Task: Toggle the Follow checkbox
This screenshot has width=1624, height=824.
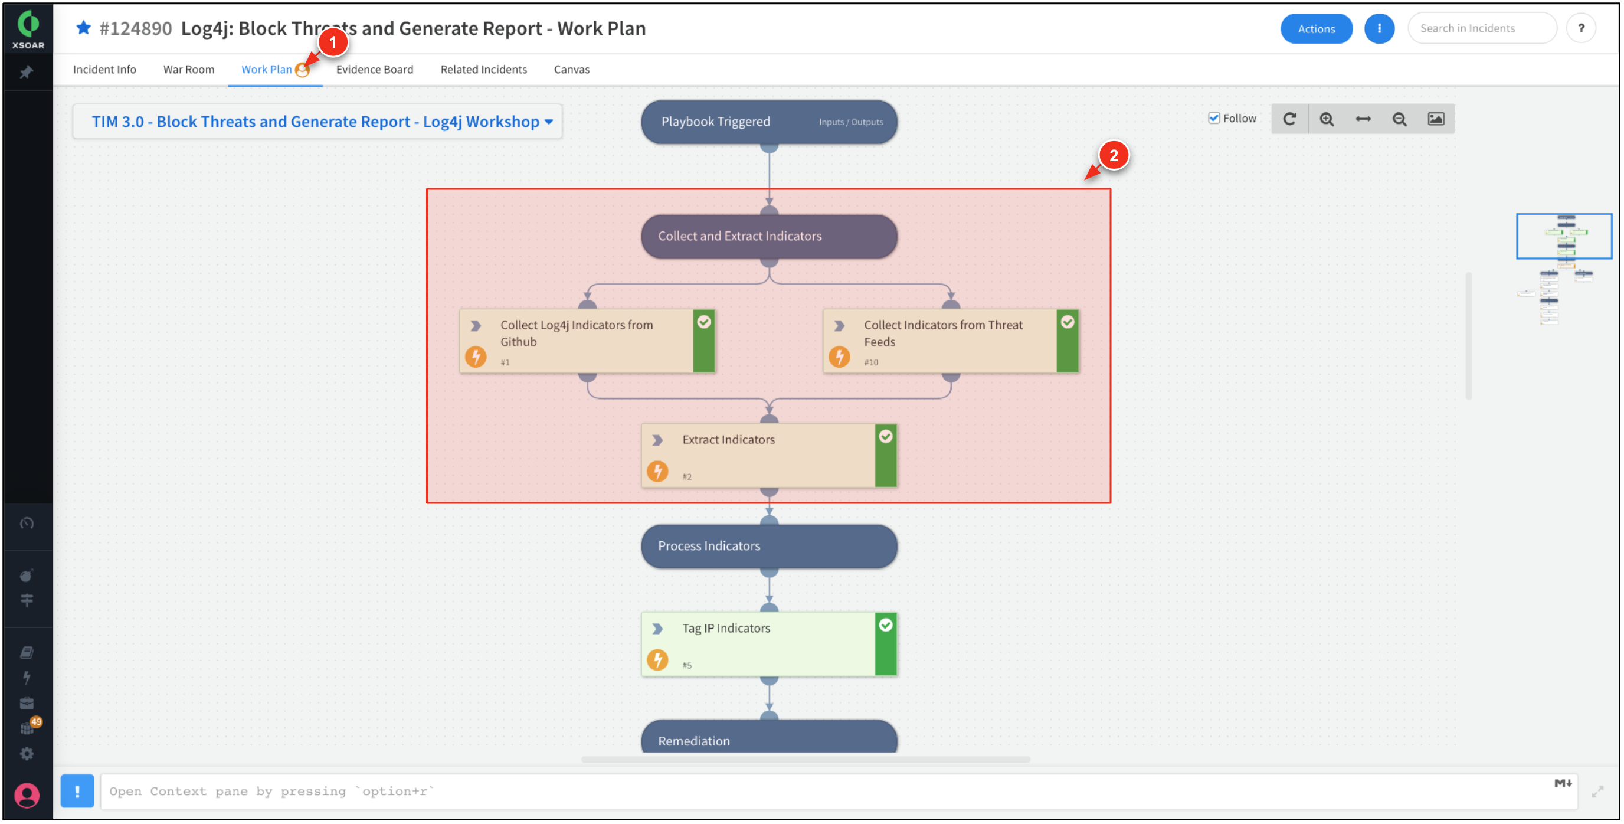Action: [x=1214, y=118]
